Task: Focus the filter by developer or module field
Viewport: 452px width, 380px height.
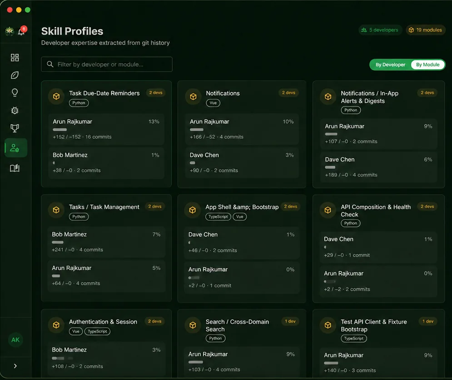Action: click(107, 64)
